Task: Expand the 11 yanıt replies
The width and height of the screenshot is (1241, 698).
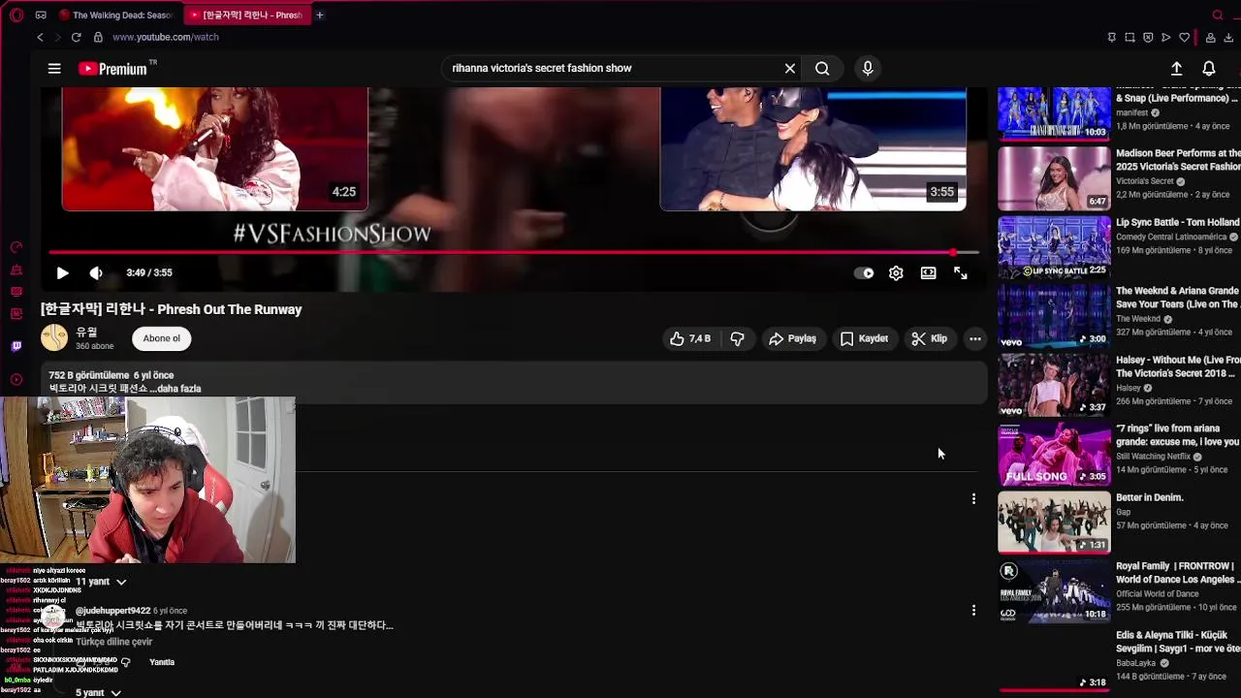Action: pyautogui.click(x=101, y=582)
